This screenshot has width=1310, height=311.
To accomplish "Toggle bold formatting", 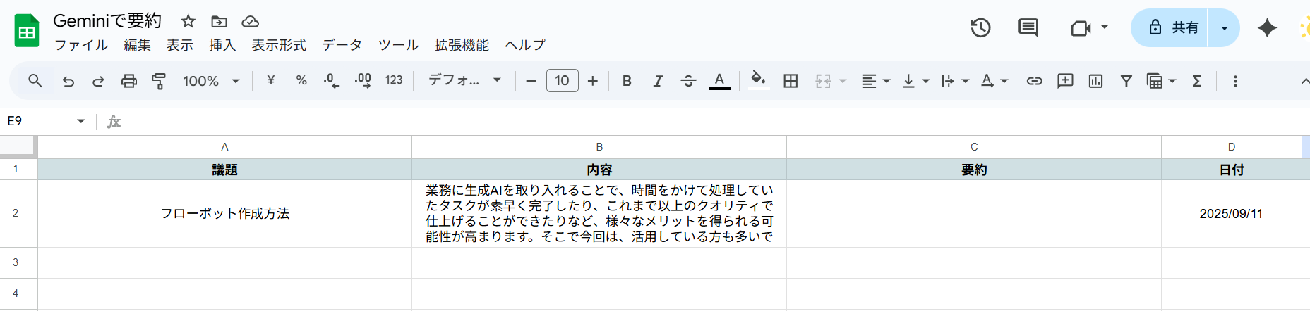I will click(x=627, y=81).
